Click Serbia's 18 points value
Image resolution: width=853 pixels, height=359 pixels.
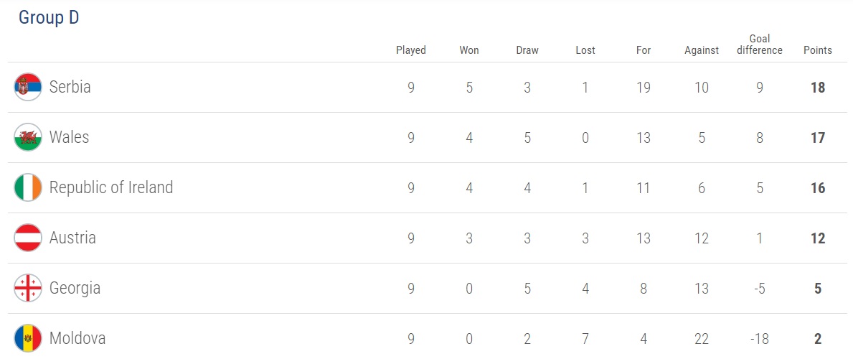[x=818, y=88]
